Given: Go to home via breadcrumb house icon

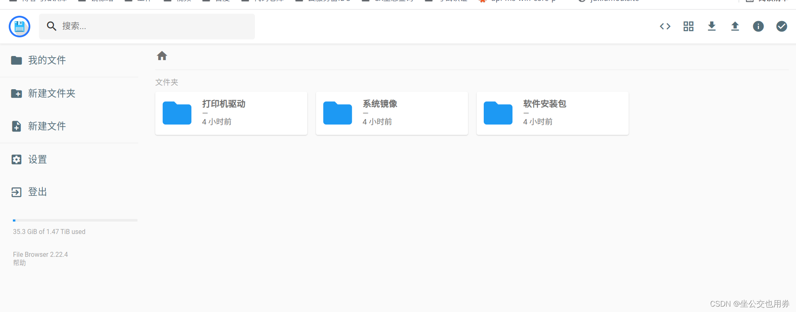Looking at the screenshot, I should [x=162, y=56].
